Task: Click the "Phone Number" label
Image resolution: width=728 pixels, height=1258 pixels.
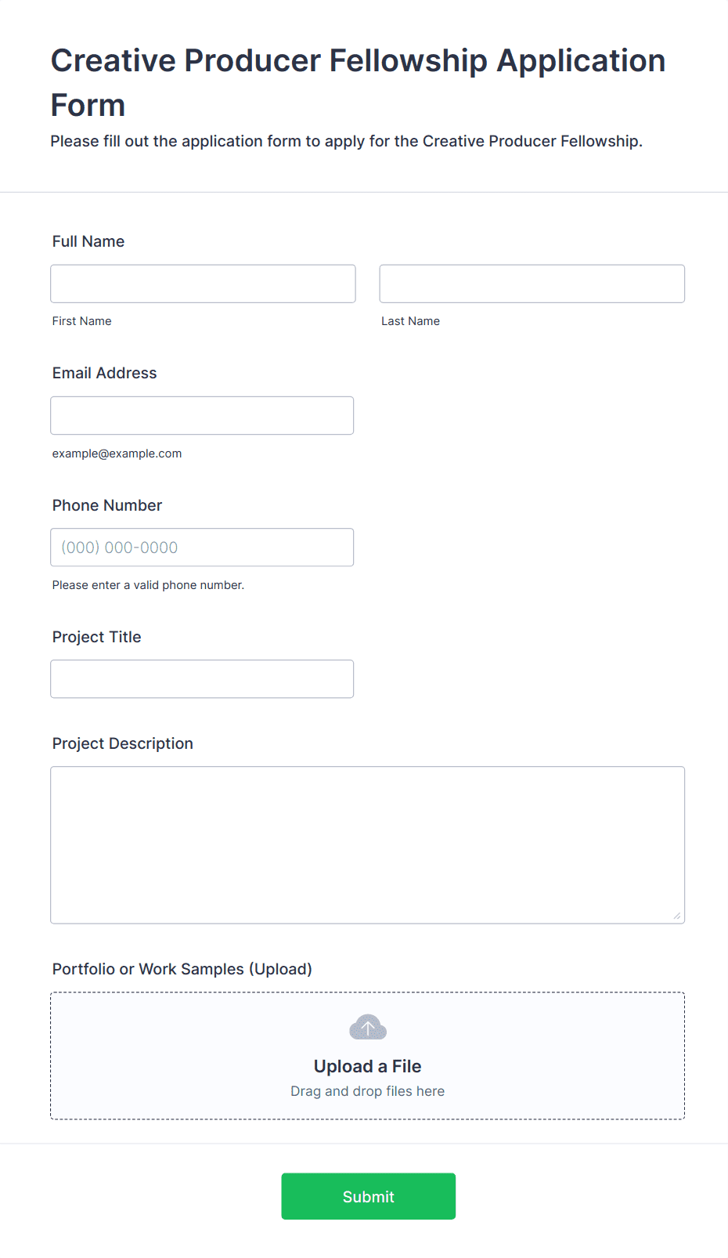Action: [107, 505]
